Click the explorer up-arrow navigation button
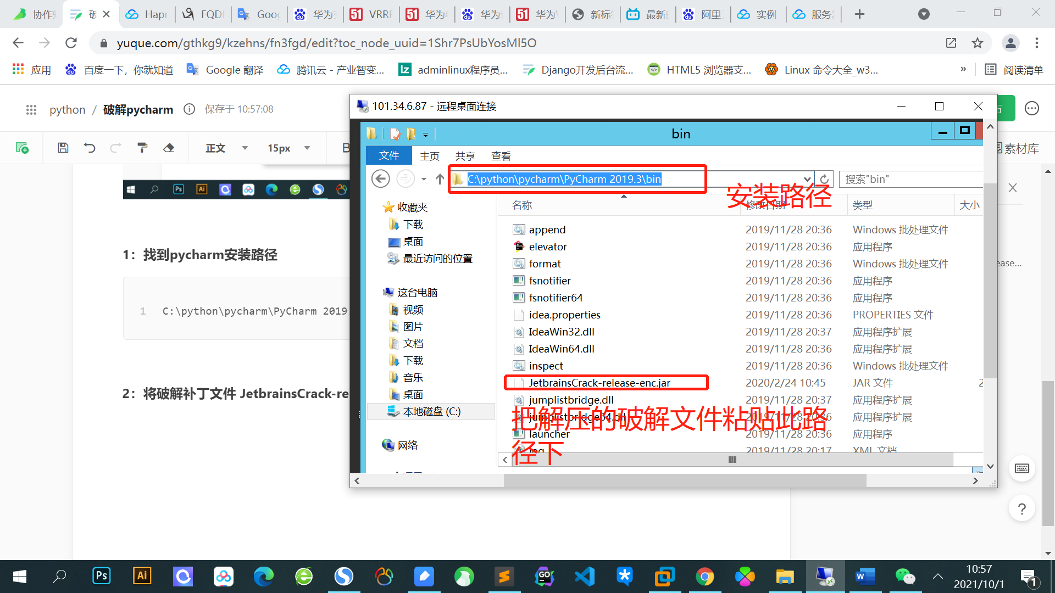 440,179
